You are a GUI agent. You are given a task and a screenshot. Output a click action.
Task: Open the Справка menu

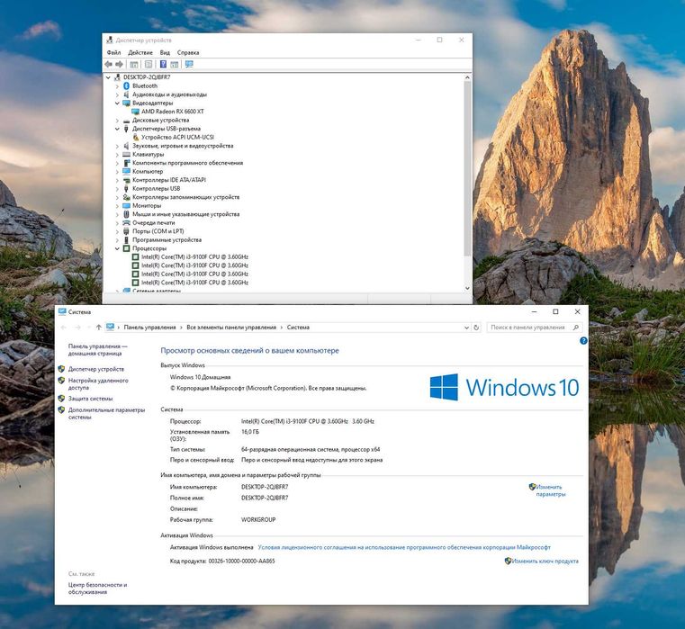point(188,52)
